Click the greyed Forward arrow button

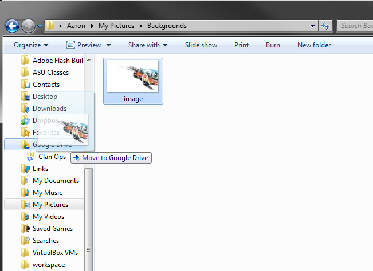(x=28, y=26)
